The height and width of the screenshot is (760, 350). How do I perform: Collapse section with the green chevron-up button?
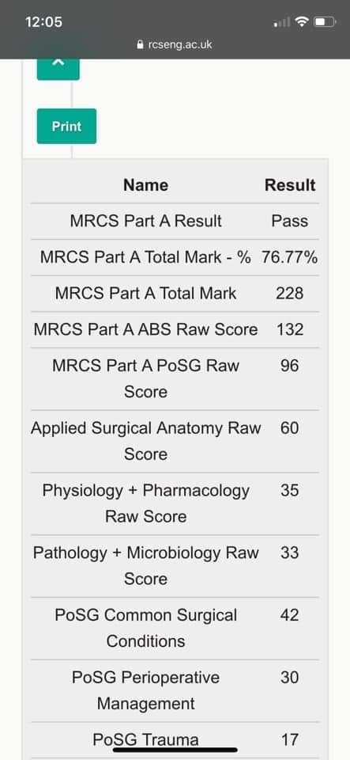pyautogui.click(x=58, y=69)
